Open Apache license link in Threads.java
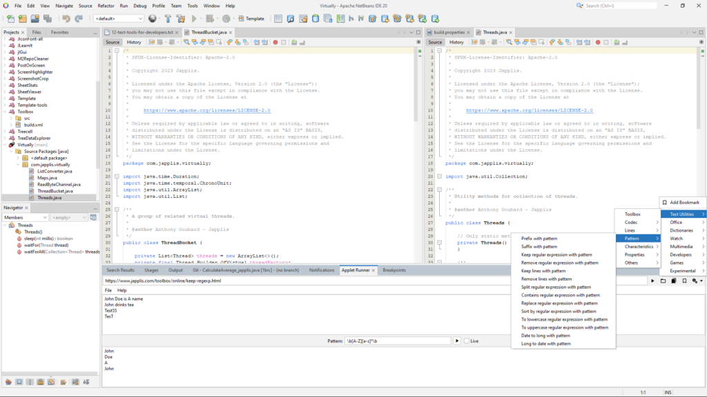707x397 pixels. point(530,110)
